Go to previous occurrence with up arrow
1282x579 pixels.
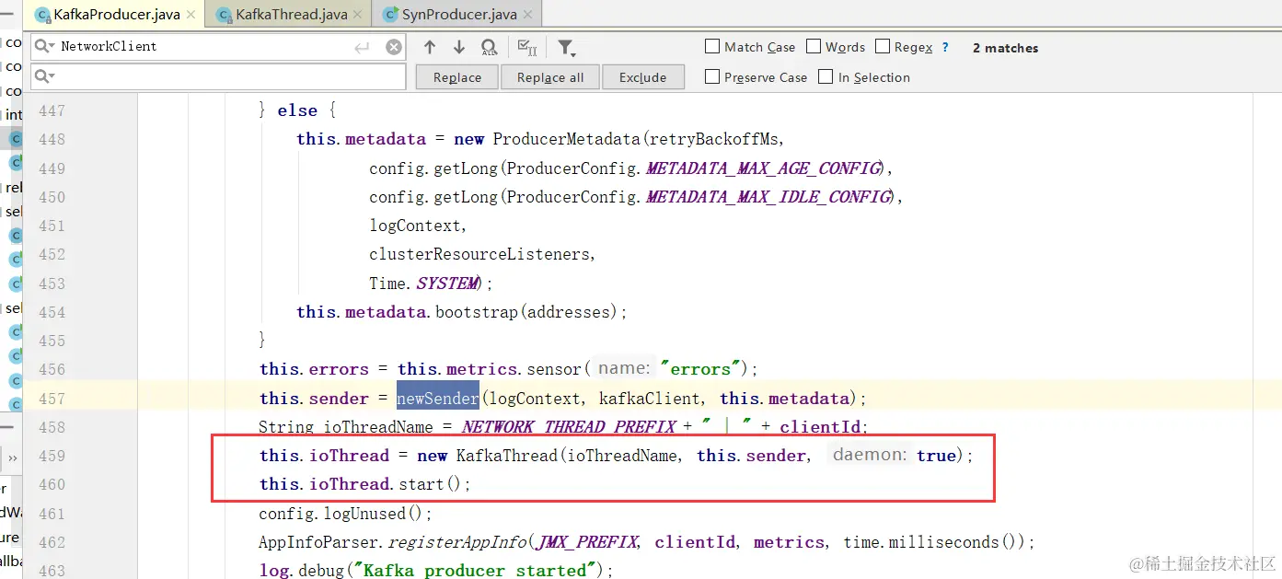430,47
